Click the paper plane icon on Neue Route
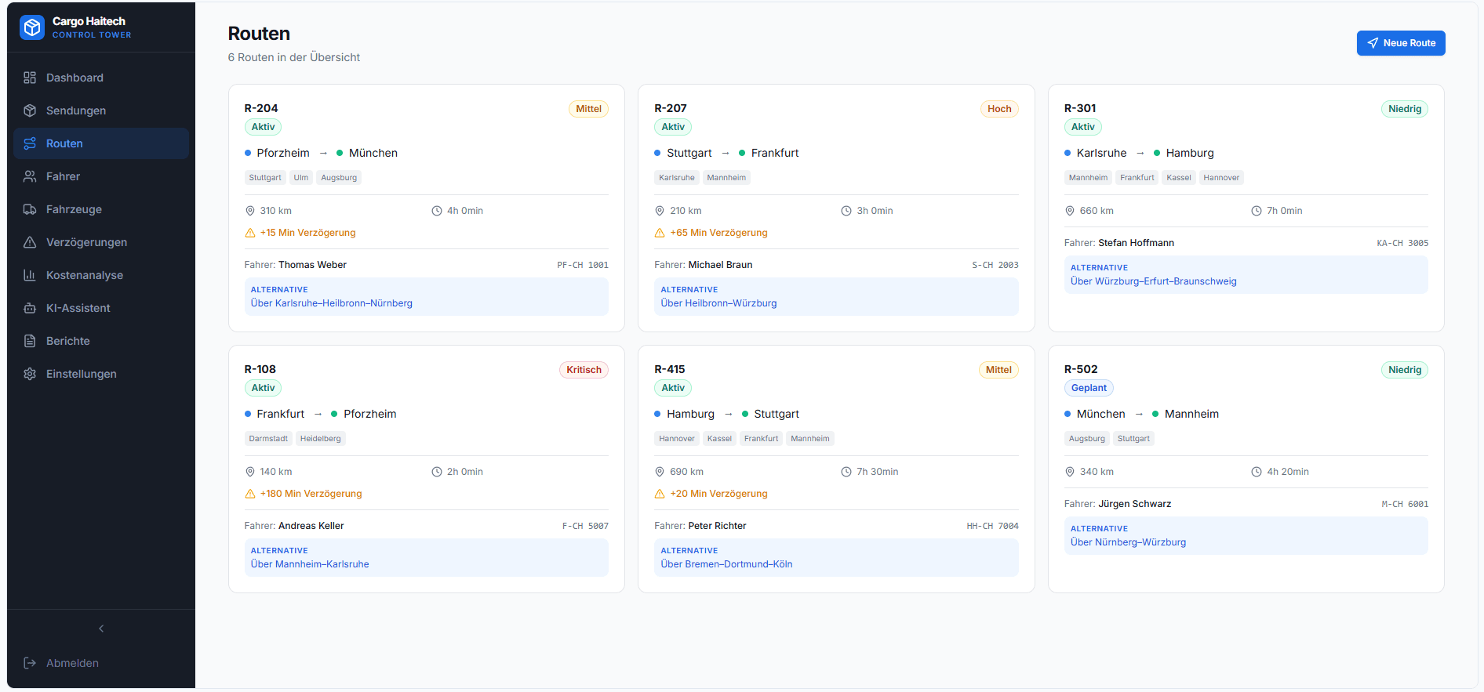Image resolution: width=1484 pixels, height=692 pixels. (1373, 43)
